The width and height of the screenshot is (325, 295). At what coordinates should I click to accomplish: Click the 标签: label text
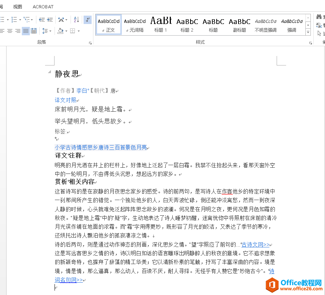(x=60, y=132)
